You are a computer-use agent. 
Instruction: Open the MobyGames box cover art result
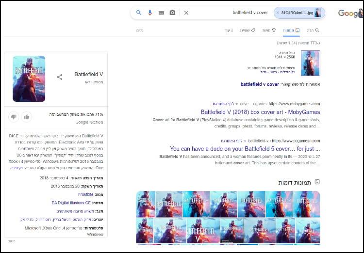coord(260,112)
